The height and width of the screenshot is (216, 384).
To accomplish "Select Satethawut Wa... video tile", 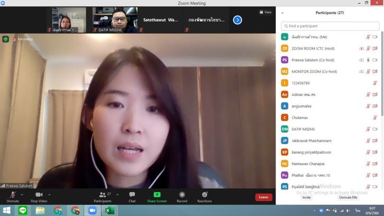I will pos(160,20).
